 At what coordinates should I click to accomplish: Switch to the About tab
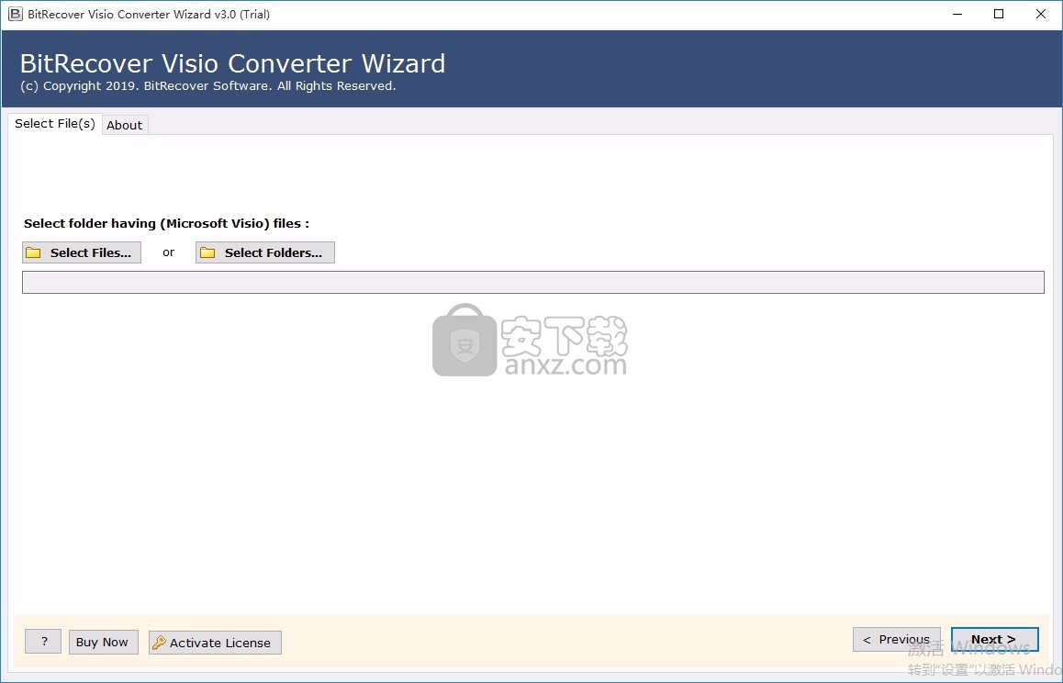coord(125,125)
